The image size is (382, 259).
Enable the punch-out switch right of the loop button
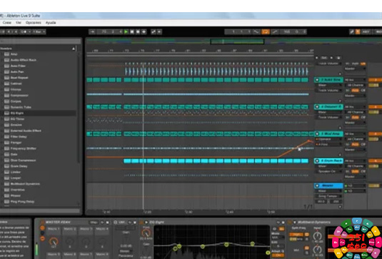(x=274, y=31)
